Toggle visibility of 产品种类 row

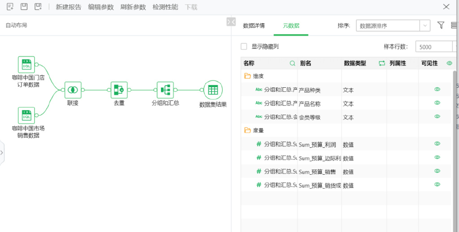pos(437,90)
